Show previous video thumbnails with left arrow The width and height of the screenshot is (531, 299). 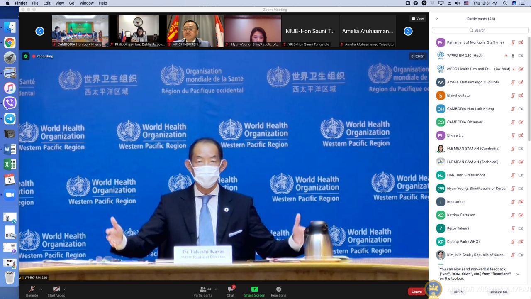point(40,31)
